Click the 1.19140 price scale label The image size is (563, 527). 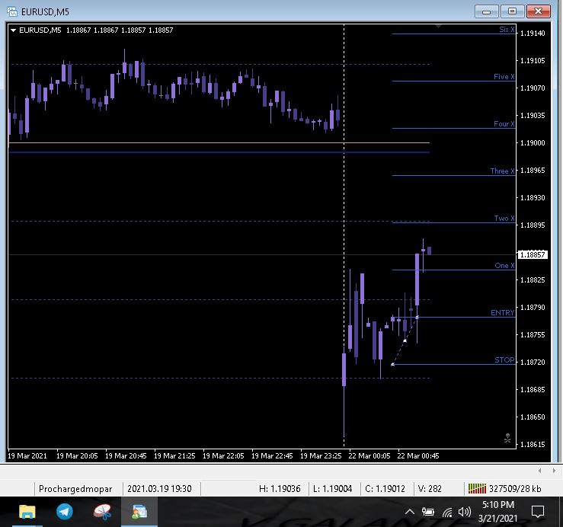click(x=533, y=34)
